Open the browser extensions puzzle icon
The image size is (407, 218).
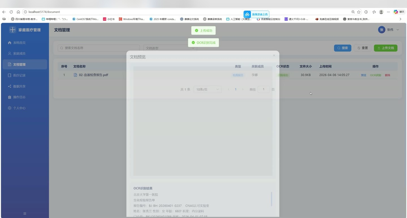point(366,12)
